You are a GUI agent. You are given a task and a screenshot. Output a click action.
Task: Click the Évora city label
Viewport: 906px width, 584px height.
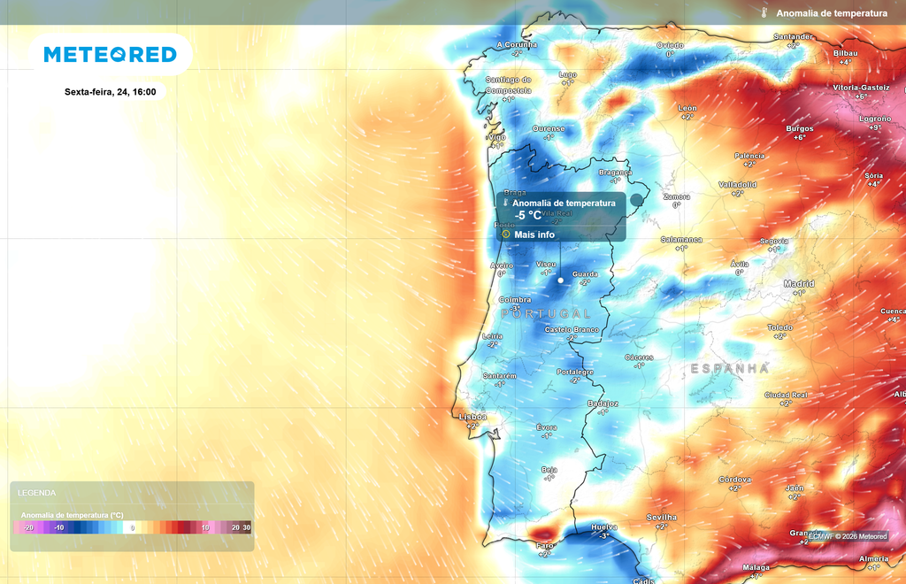pyautogui.click(x=547, y=427)
